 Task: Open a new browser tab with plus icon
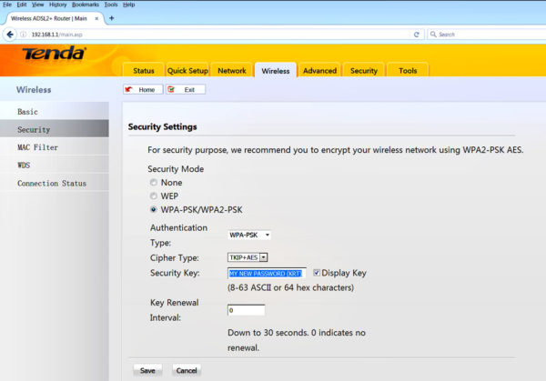(111, 17)
